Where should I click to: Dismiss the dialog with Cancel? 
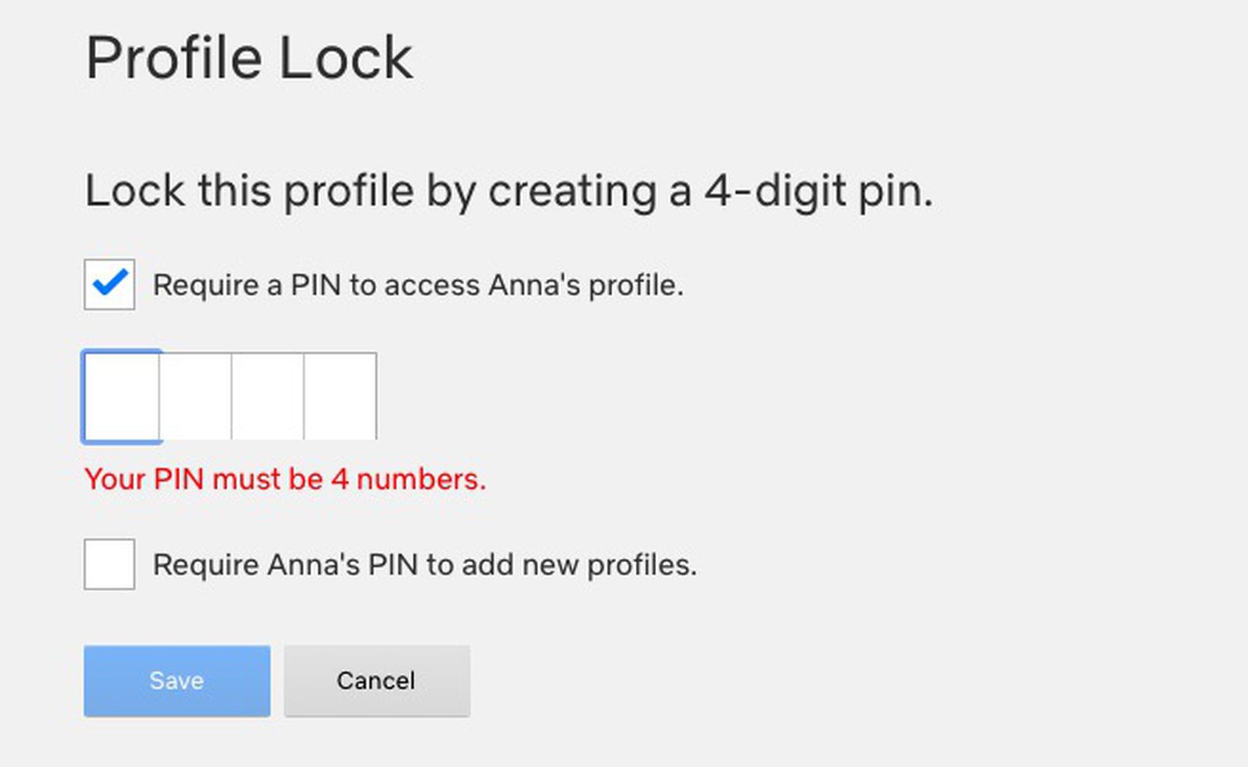(377, 680)
